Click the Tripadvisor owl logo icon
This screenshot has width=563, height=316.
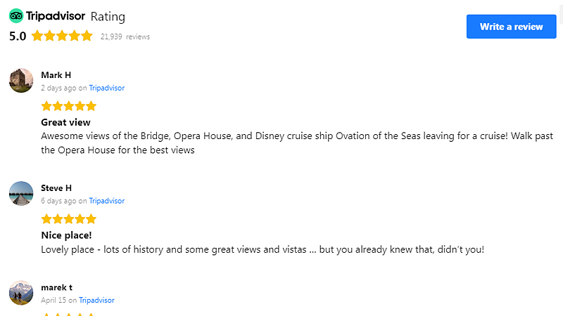pos(16,16)
